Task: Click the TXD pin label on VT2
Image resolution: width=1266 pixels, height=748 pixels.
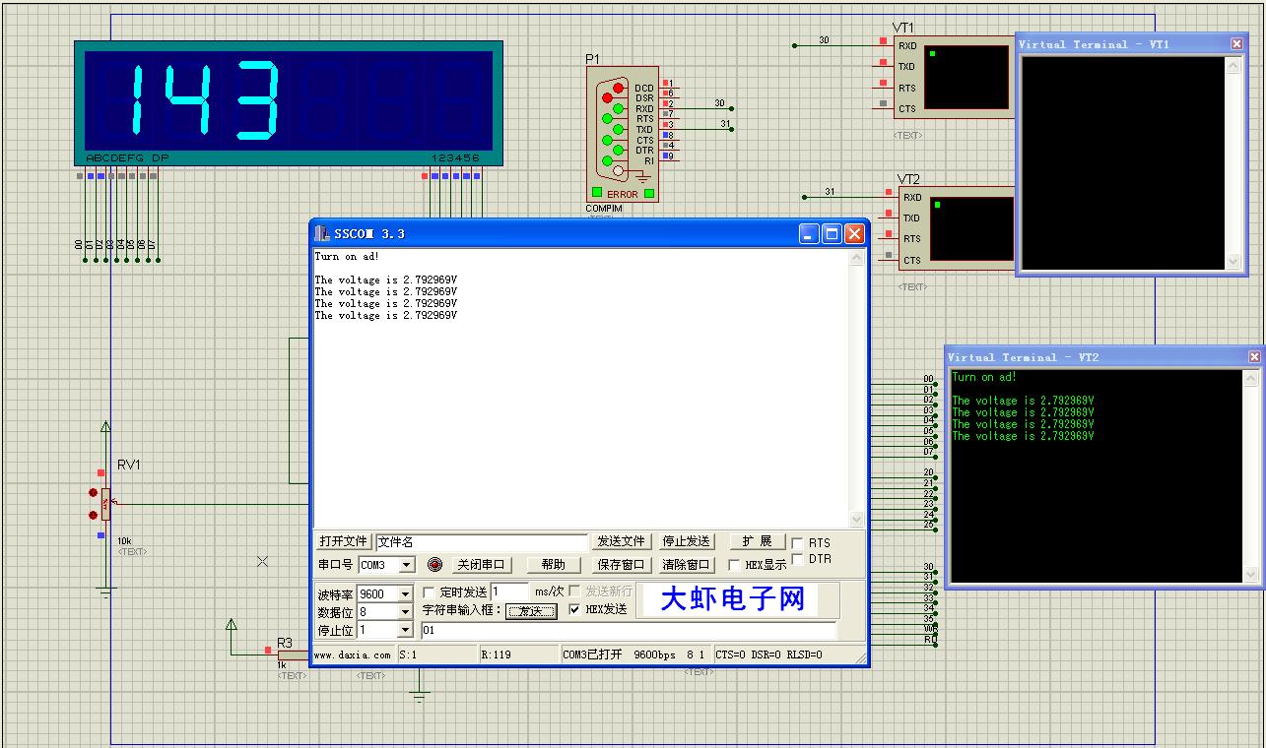Action: pos(911,218)
